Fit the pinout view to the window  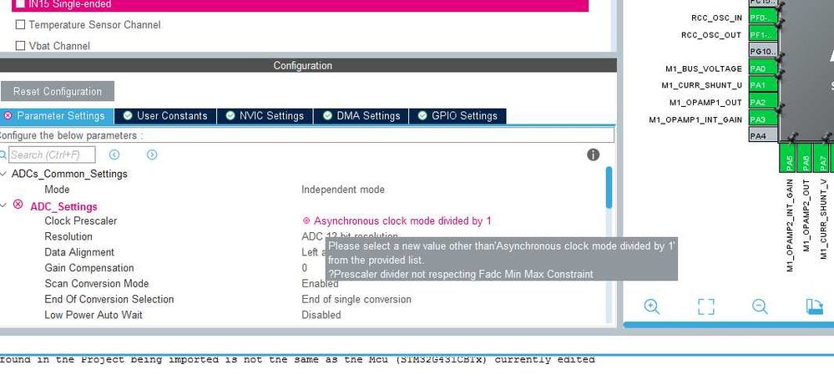coord(705,306)
